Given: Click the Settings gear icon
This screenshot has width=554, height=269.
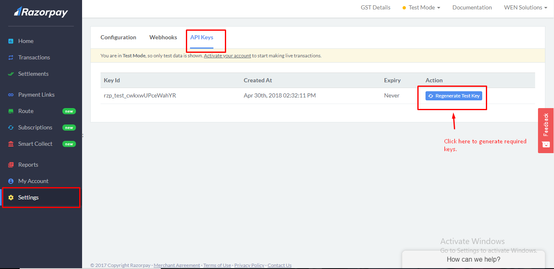Looking at the screenshot, I should pos(11,198).
